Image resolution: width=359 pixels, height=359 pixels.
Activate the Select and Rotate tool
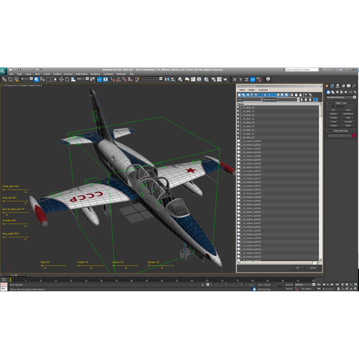[x=67, y=79]
